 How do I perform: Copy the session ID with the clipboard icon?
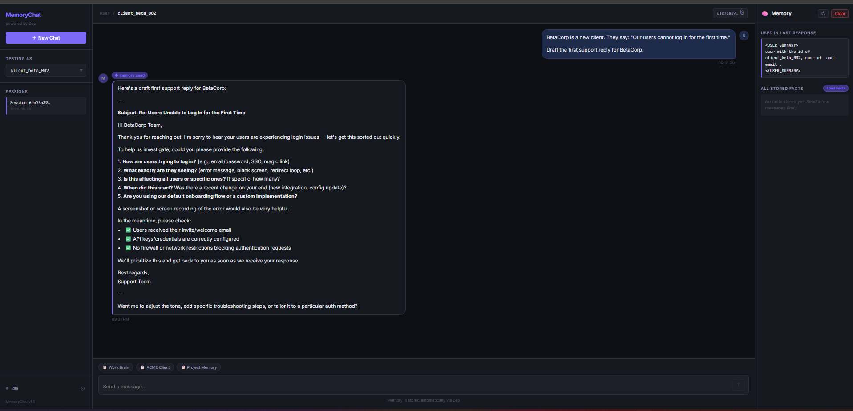tap(742, 13)
